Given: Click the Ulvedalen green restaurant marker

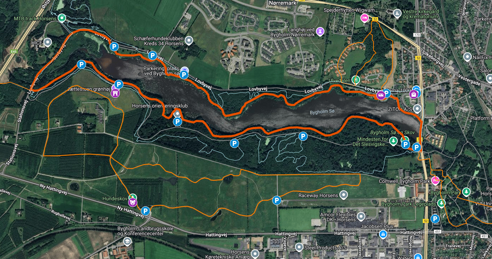Looking at the screenshot, I should pyautogui.click(x=355, y=80).
